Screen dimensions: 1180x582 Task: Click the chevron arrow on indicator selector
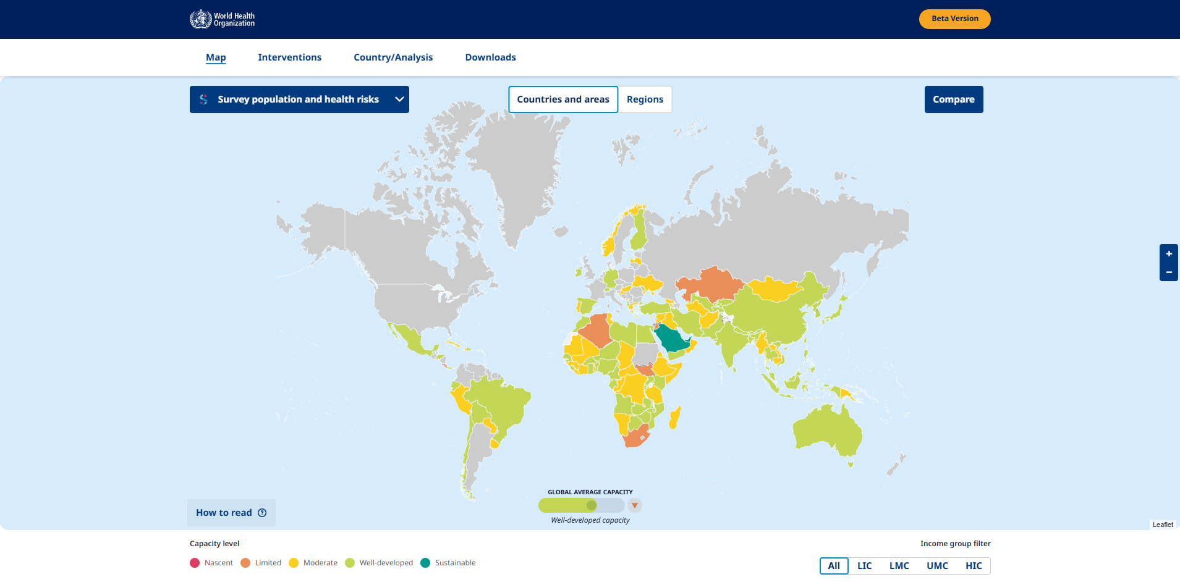coord(399,99)
